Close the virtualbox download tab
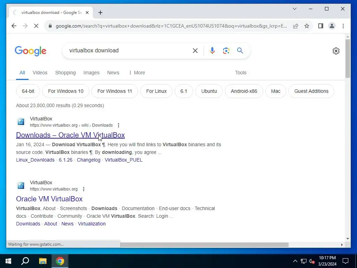The width and height of the screenshot is (357, 268). tap(87, 13)
